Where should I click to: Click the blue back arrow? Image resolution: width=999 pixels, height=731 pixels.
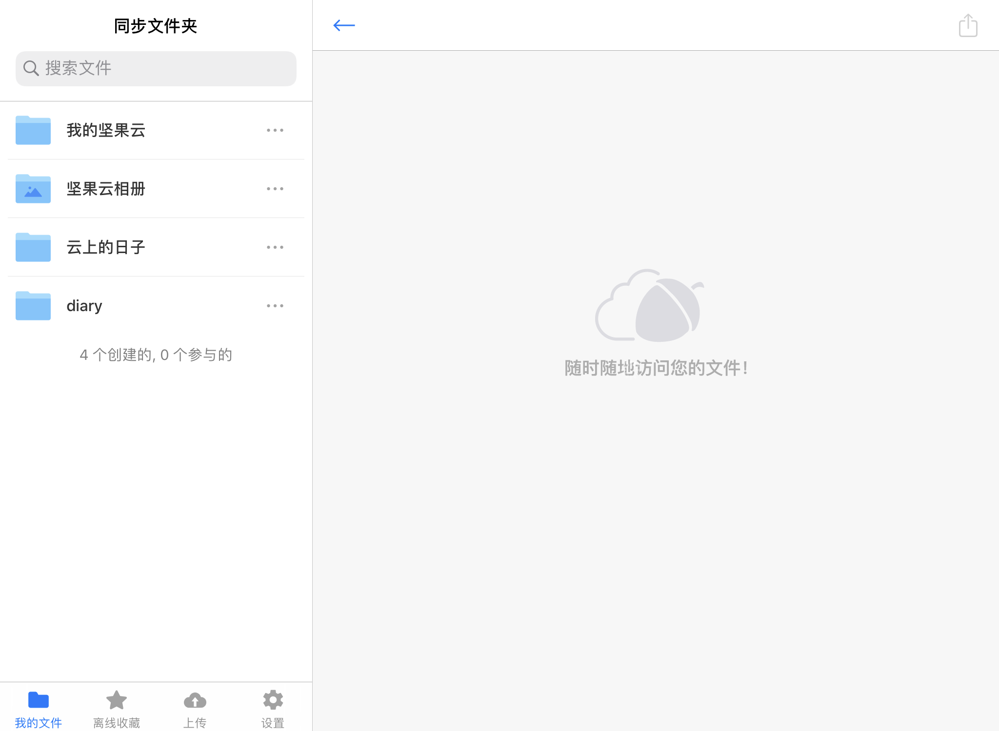pyautogui.click(x=344, y=25)
